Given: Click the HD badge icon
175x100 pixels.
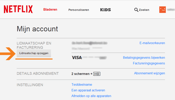Looking at the screenshot, I should click(97, 74).
